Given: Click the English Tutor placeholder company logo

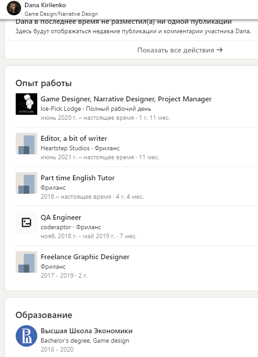Looking at the screenshot, I should point(26,183).
